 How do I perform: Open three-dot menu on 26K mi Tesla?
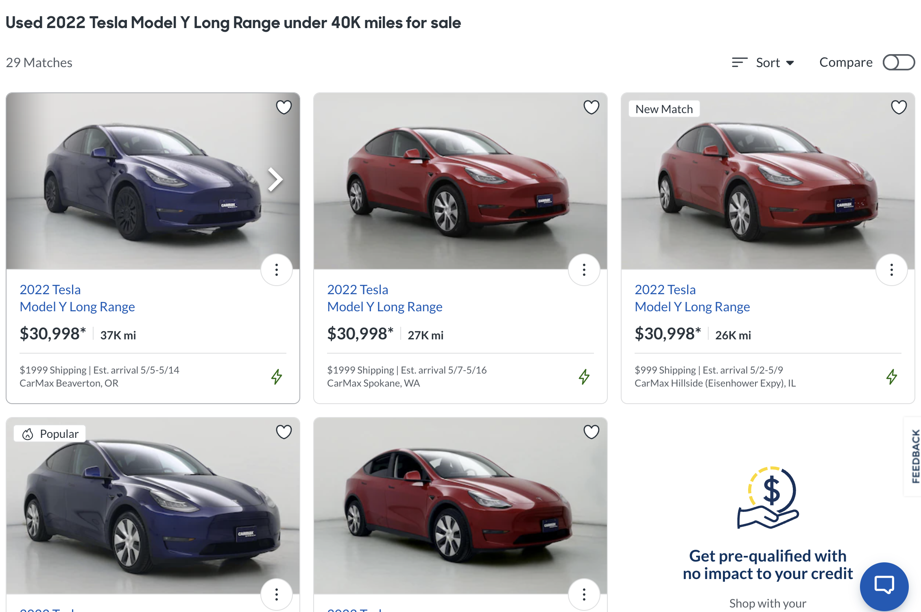tap(892, 270)
